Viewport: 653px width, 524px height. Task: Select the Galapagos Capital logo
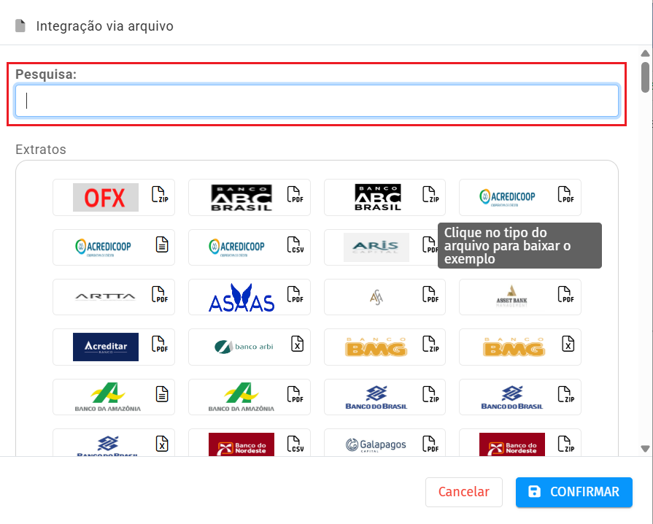click(x=376, y=445)
